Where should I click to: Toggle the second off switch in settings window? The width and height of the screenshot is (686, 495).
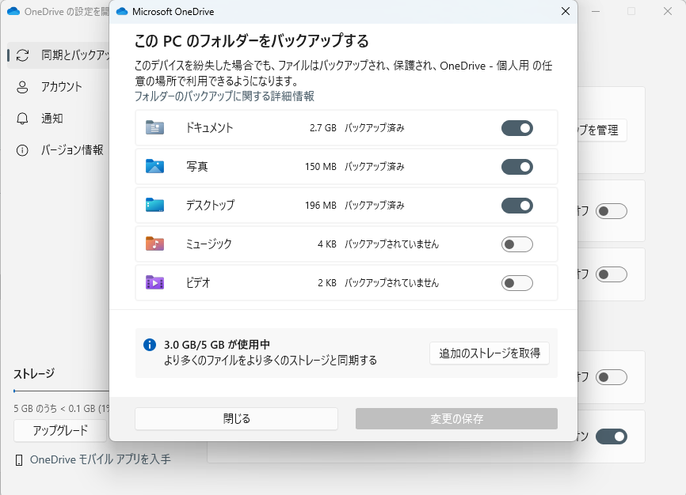point(612,274)
